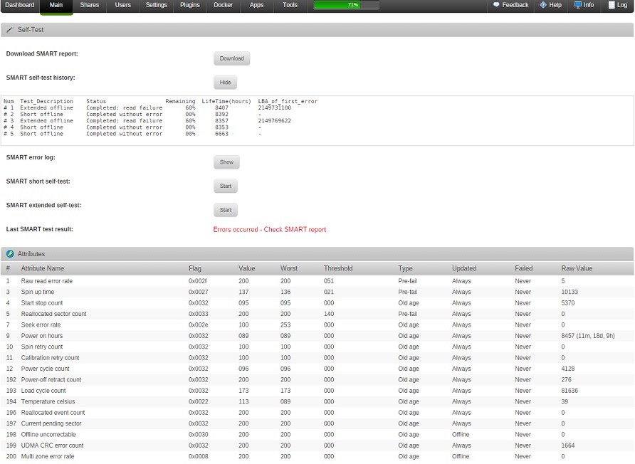Click the Info monitor icon
The height and width of the screenshot is (464, 635).
[x=578, y=5]
